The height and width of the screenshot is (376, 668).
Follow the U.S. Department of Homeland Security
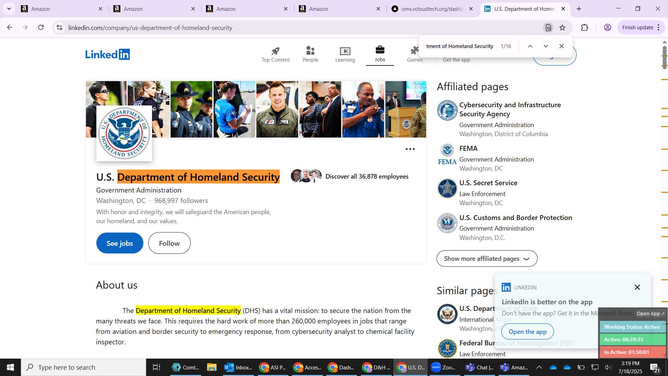pyautogui.click(x=169, y=243)
